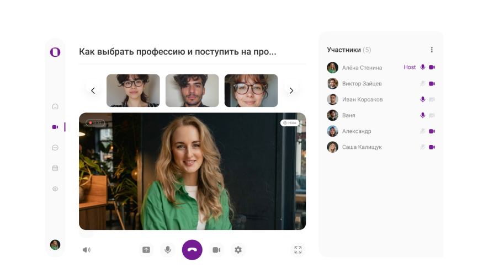Toggle your microphone in call controls

168,250
